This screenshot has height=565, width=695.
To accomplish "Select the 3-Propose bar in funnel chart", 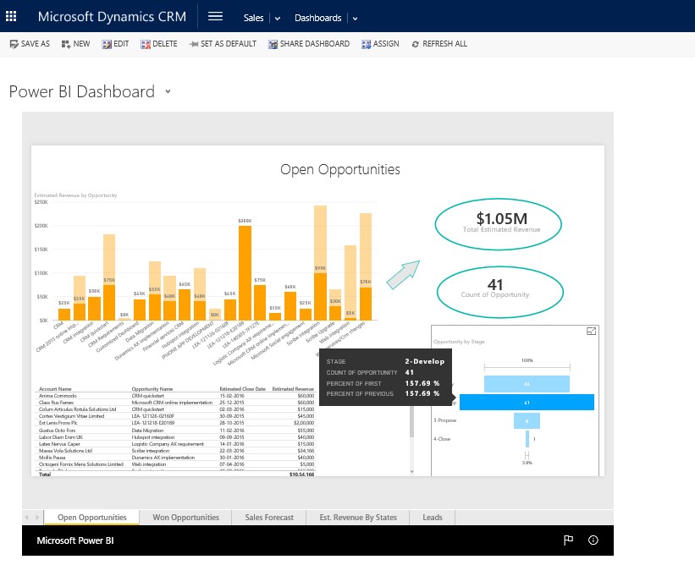I will click(x=527, y=420).
